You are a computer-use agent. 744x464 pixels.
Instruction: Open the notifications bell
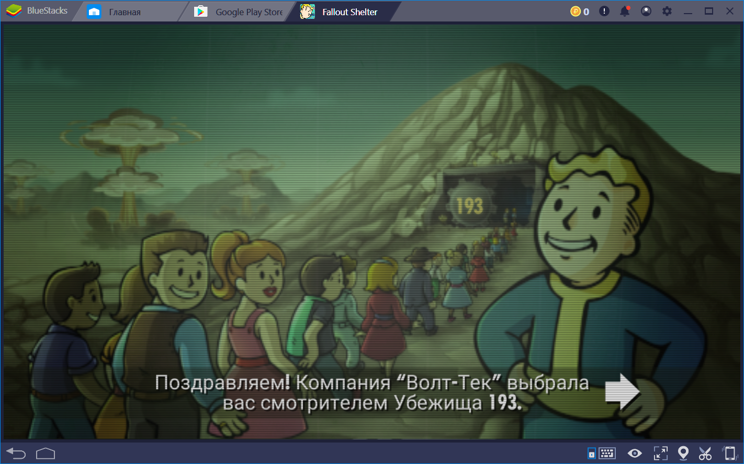click(x=625, y=11)
